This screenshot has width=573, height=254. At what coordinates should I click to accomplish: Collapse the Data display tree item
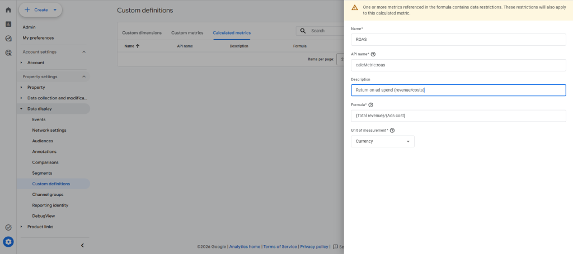(x=22, y=109)
